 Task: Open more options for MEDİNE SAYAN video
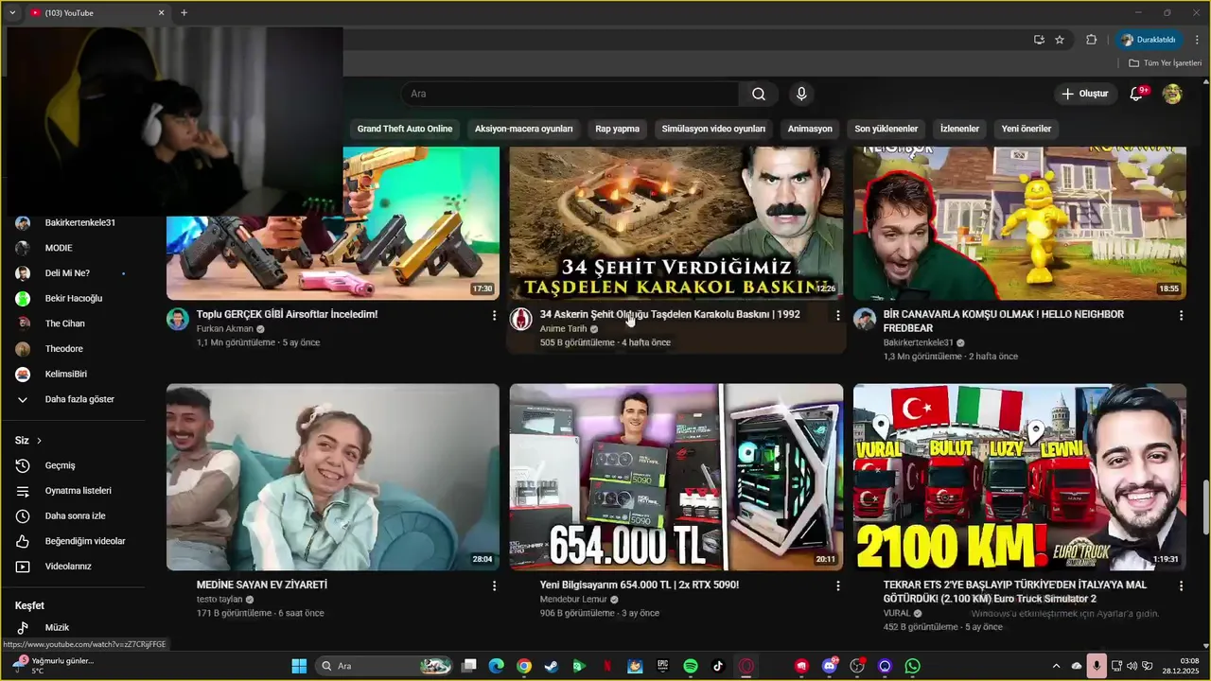pos(494,586)
